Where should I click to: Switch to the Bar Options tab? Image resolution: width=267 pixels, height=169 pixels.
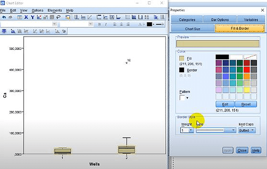(220, 20)
